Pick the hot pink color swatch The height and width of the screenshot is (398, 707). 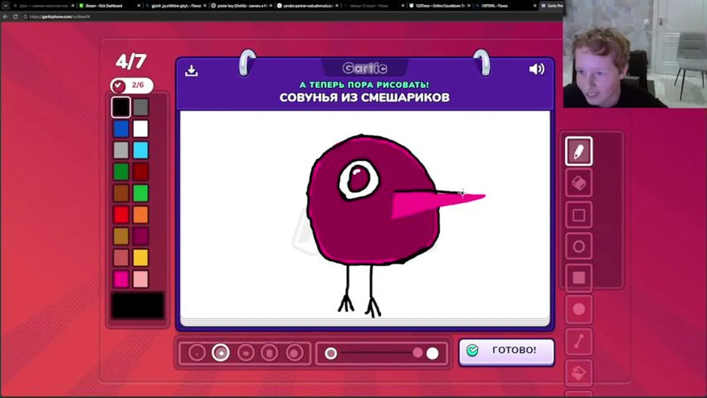click(121, 279)
